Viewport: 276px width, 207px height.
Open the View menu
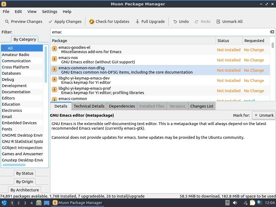click(32, 12)
